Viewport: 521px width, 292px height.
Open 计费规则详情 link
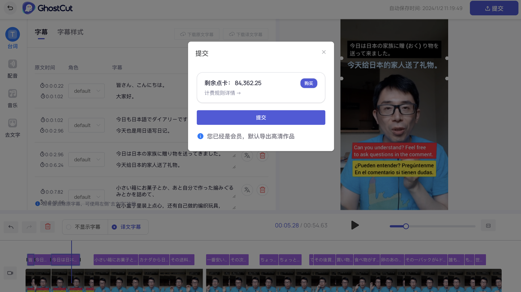(223, 93)
